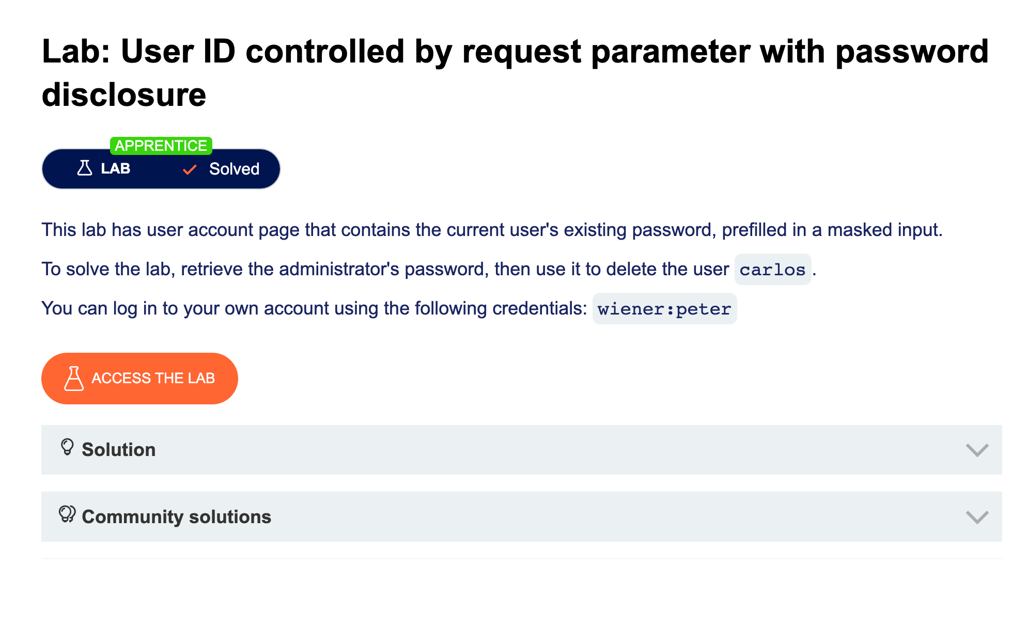Click the lightbulb icon beside Solution
The width and height of the screenshot is (1027, 628).
[67, 447]
